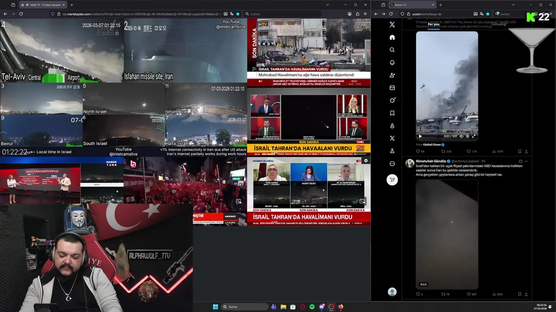Toggle bookmark star in Multi TV window
This screenshot has width=556, height=312.
[238, 14]
